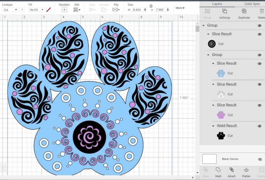Select the white paw Cut layer thumbnail
The width and height of the screenshot is (265, 180).
221,94
